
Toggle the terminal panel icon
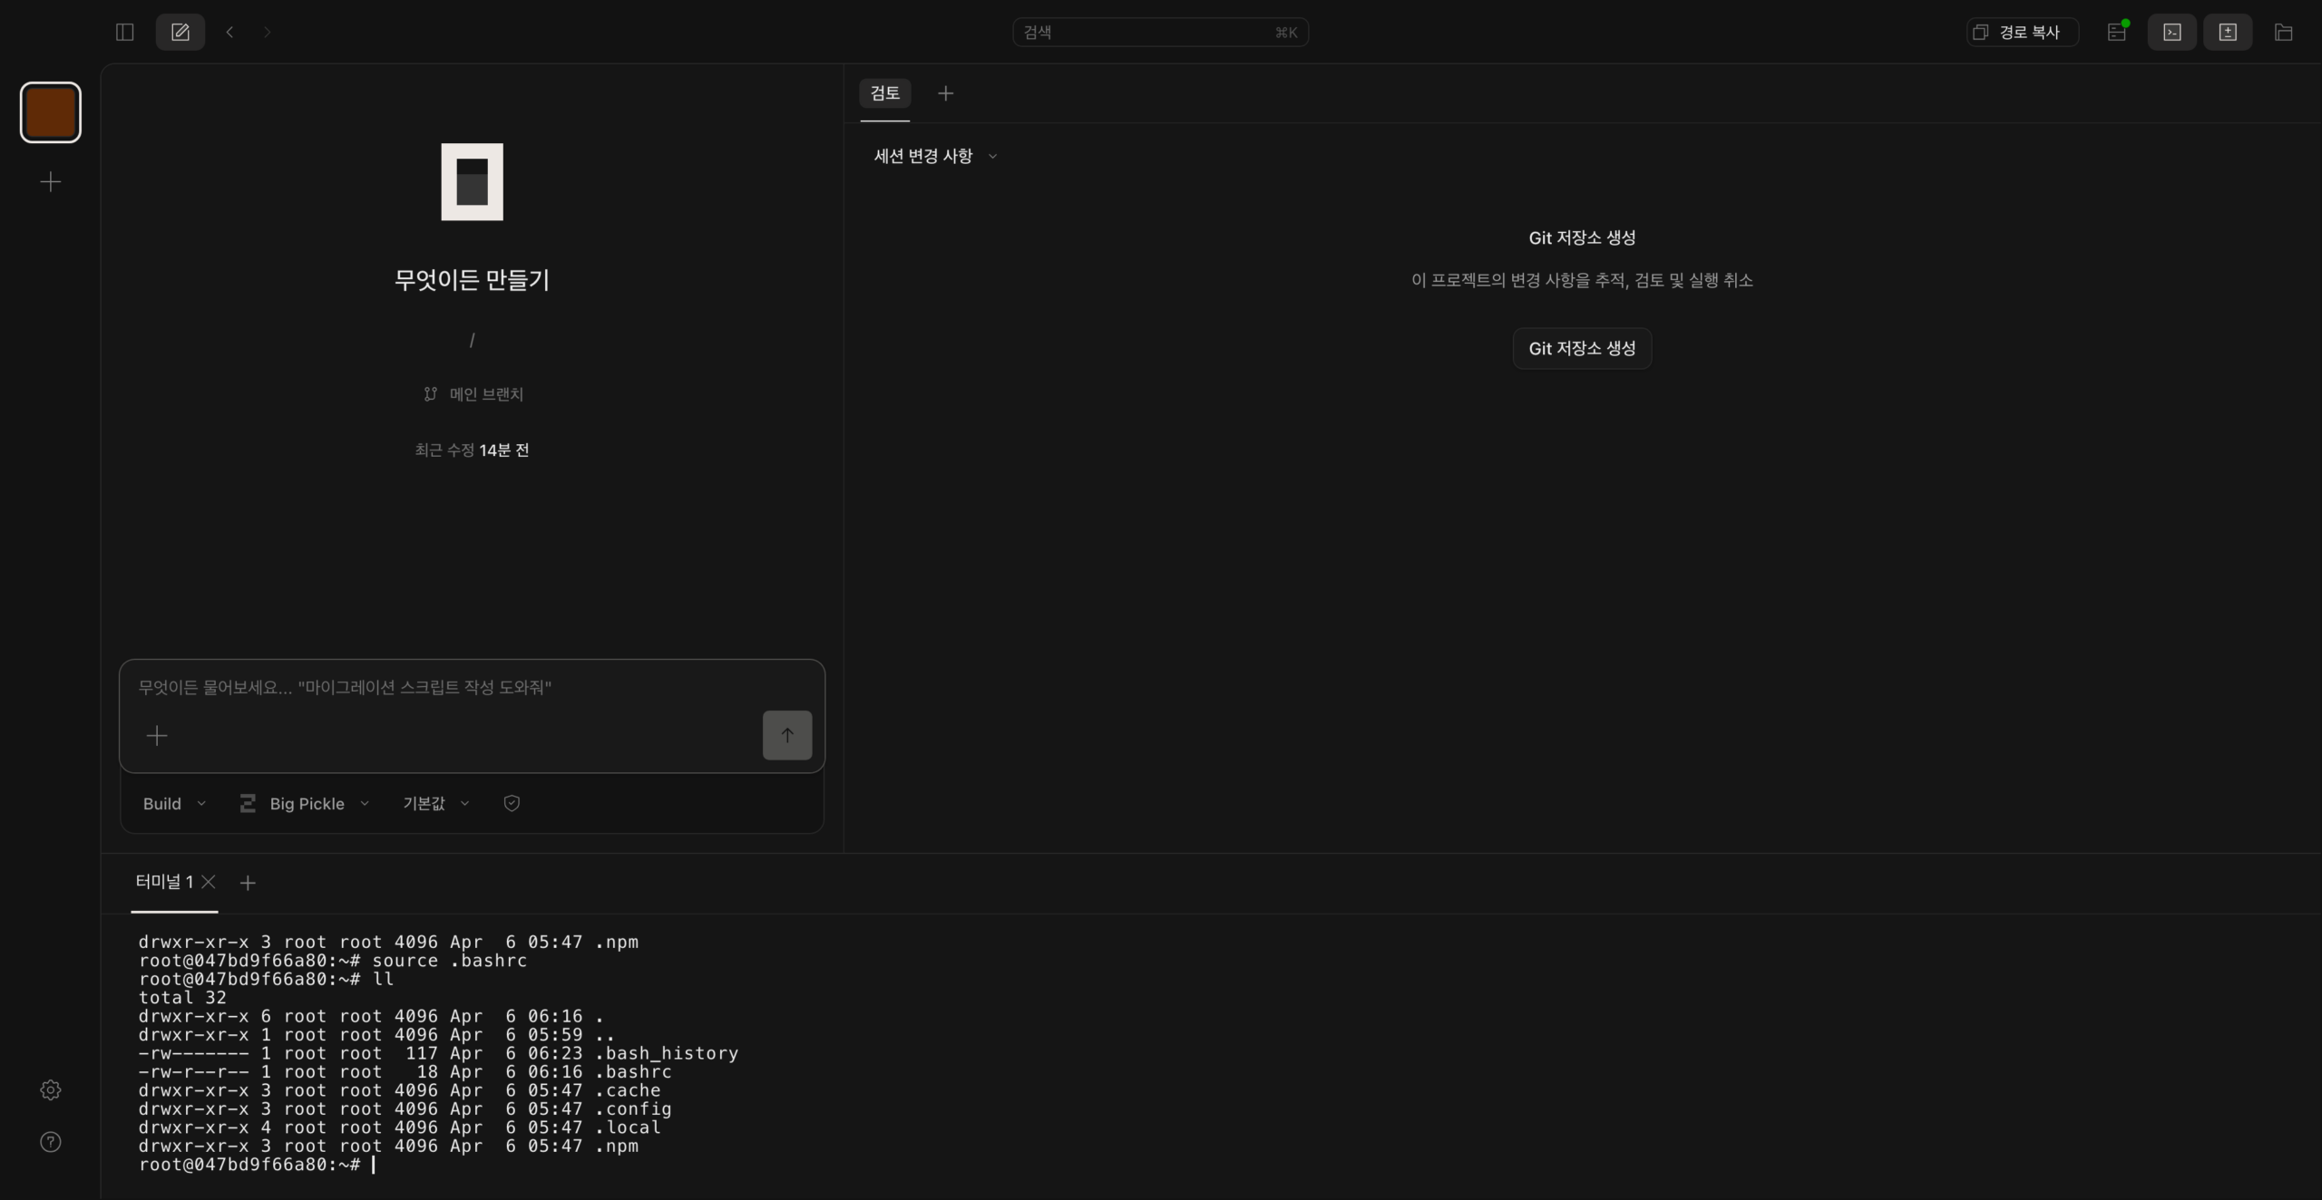2172,33
